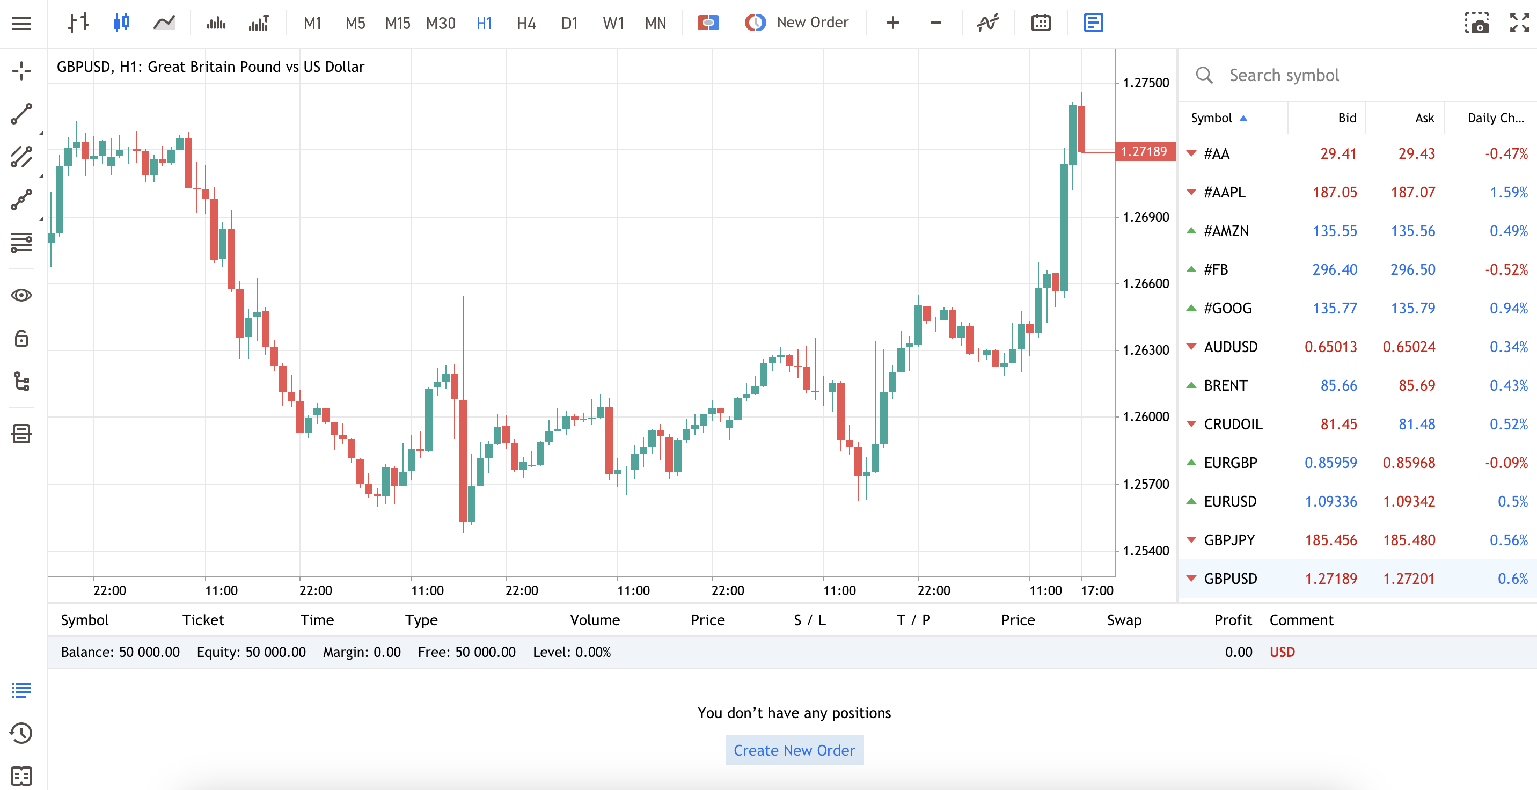The width and height of the screenshot is (1537, 790).
Task: Sort positions by Volume column
Action: click(595, 620)
